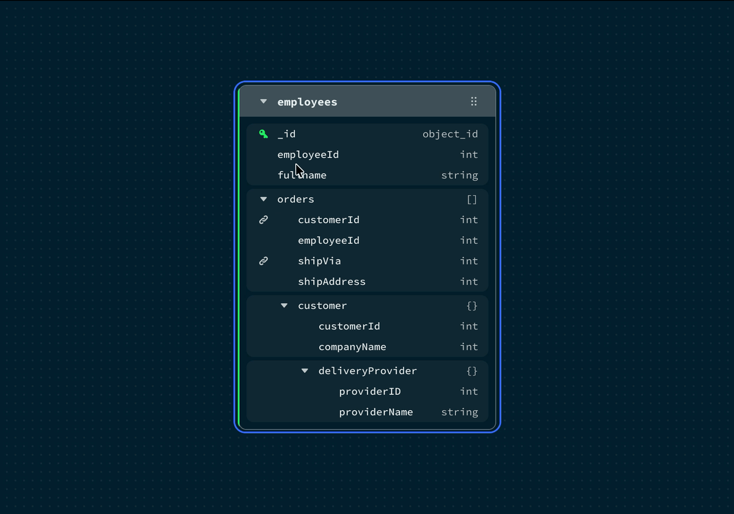Click the link icon beside shipVia
Image resolution: width=734 pixels, height=514 pixels.
click(x=264, y=261)
